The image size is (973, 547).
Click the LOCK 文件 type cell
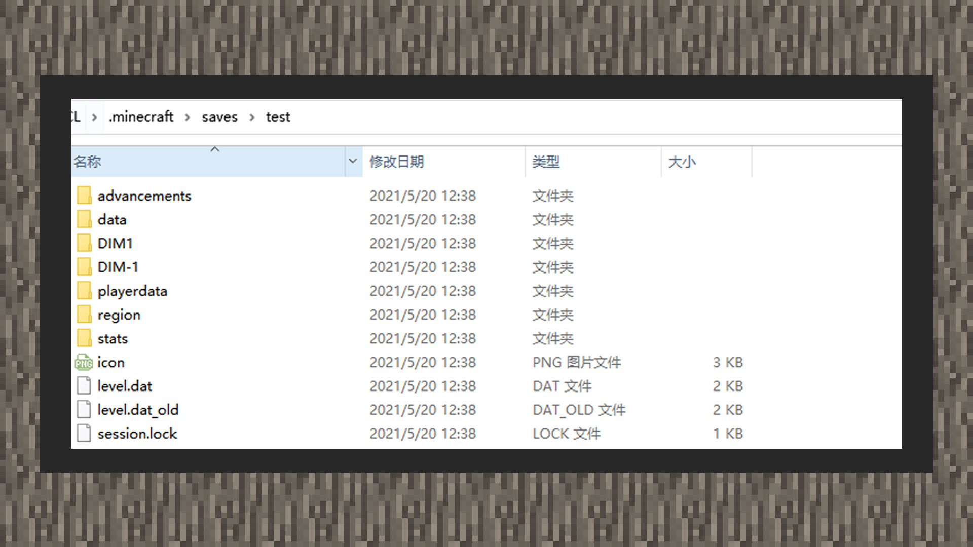click(x=567, y=434)
